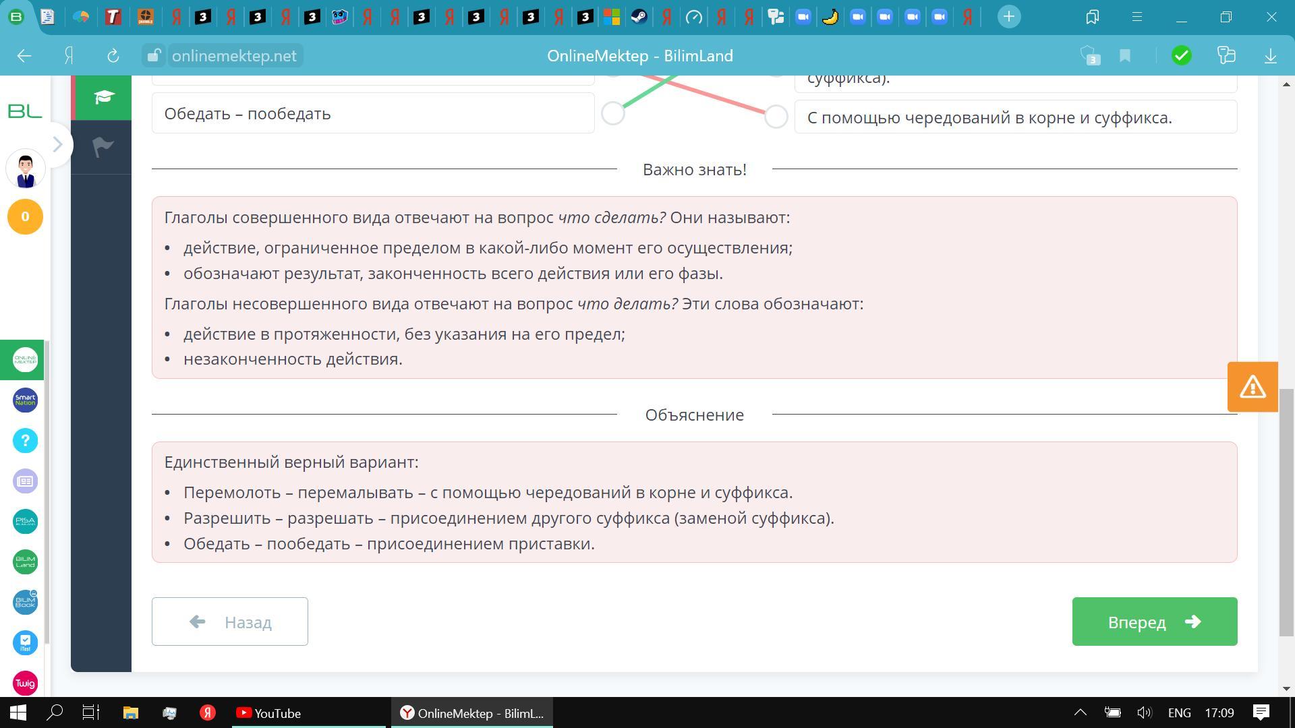Screen dimensions: 1295x728
Task: Click the graduation cap lesson icon
Action: coord(103,98)
